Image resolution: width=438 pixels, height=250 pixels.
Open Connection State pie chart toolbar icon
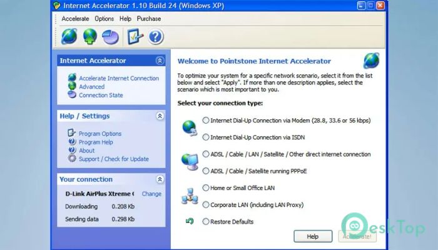tap(110, 37)
